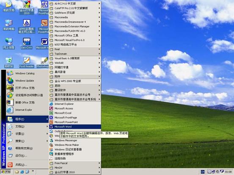Choose 新建 Office 文档 in Start menu
The image size is (234, 175).
click(x=28, y=102)
